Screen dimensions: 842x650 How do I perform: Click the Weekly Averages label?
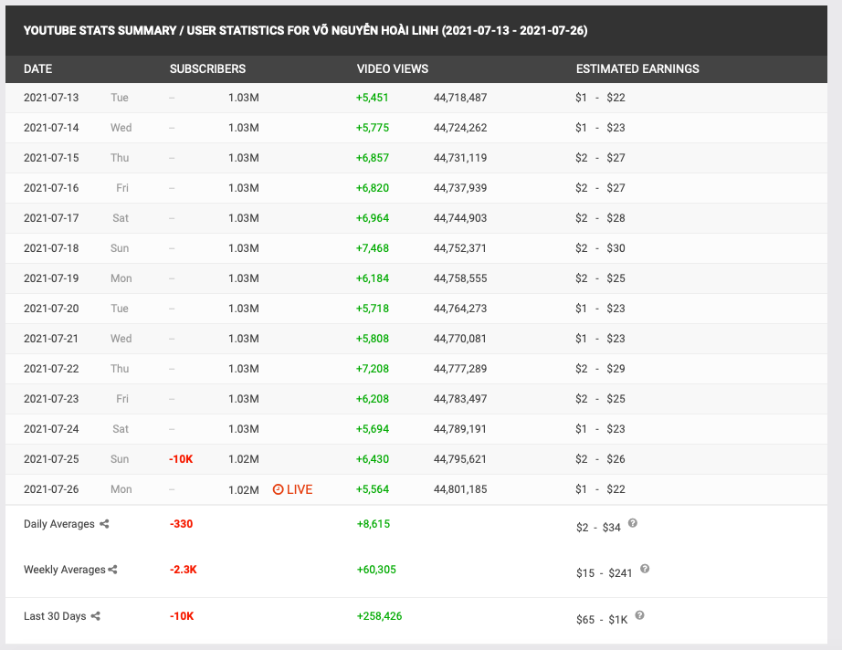tap(64, 570)
